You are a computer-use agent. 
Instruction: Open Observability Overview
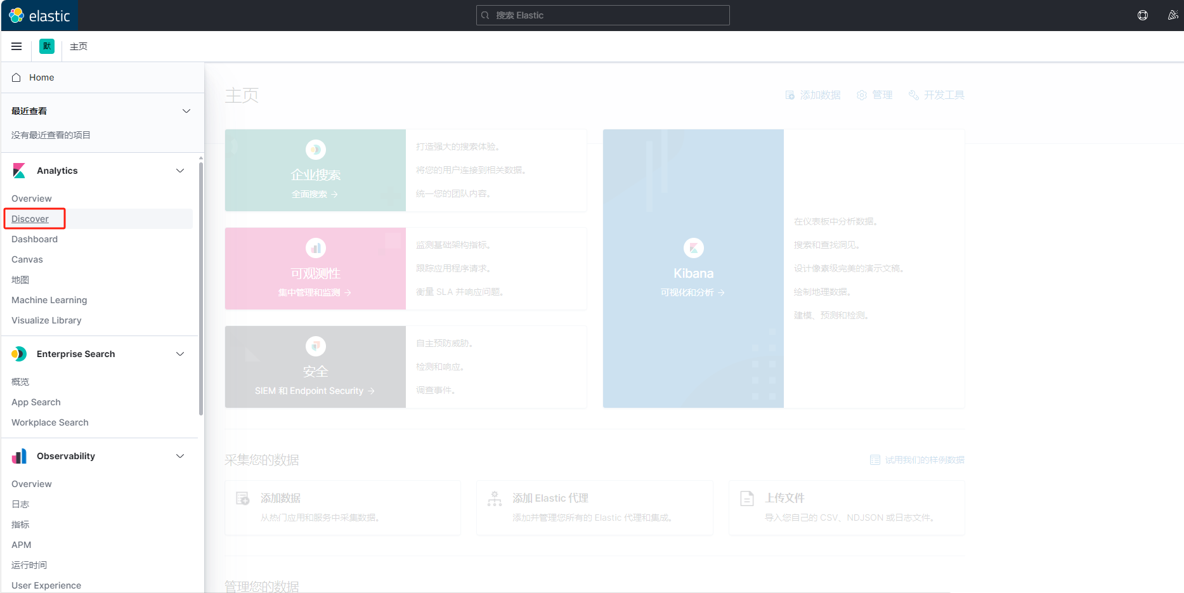(x=32, y=484)
